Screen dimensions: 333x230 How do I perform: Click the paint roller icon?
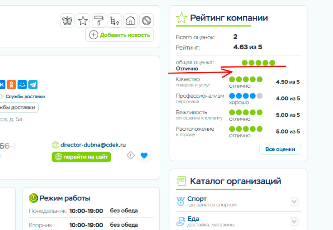(99, 20)
